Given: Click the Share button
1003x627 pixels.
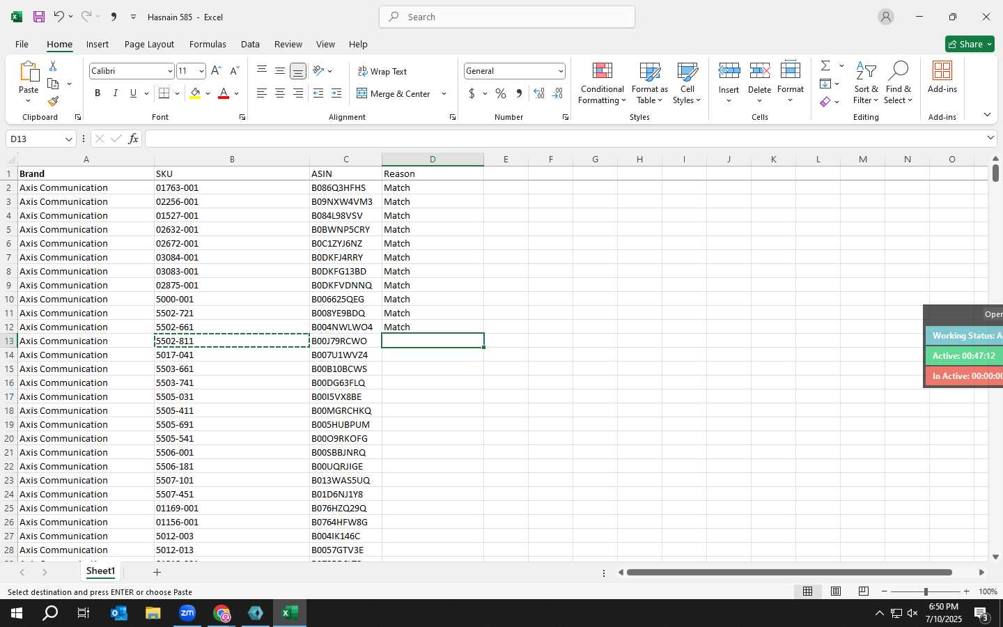Looking at the screenshot, I should (x=970, y=44).
